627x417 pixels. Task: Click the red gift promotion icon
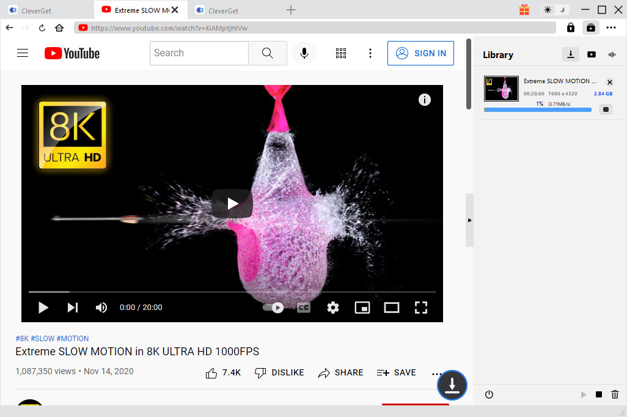(524, 10)
